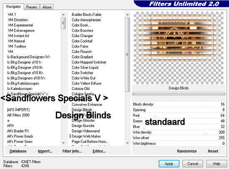Choose Color Cocktail filter
Image resolution: width=229 pixels, height=169 pixels.
[82, 41]
